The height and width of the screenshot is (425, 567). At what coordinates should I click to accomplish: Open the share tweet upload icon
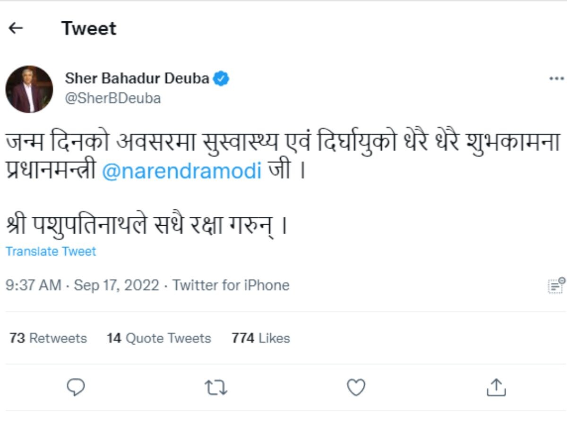[496, 387]
